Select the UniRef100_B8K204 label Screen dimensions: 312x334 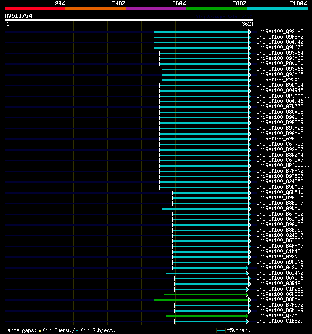(280, 155)
